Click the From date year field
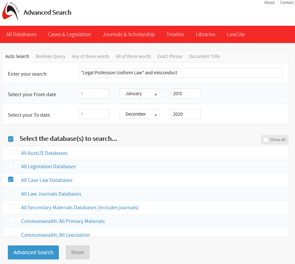This screenshot has height=264, width=295. (185, 94)
